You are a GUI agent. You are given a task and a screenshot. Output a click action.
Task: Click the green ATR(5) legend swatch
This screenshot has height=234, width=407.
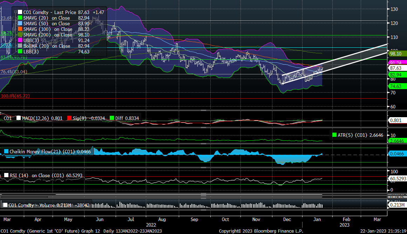tap(334, 135)
